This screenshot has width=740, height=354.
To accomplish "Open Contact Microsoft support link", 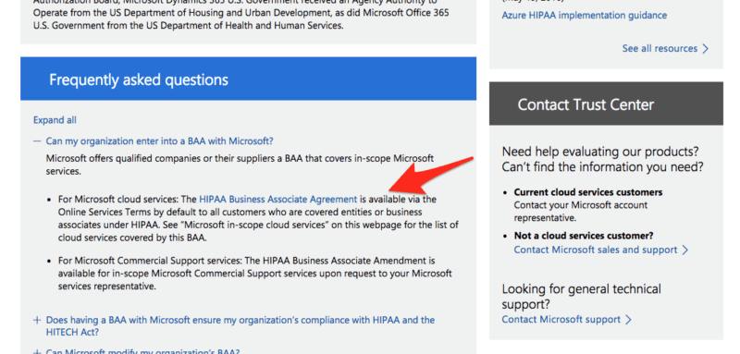I will (x=561, y=320).
